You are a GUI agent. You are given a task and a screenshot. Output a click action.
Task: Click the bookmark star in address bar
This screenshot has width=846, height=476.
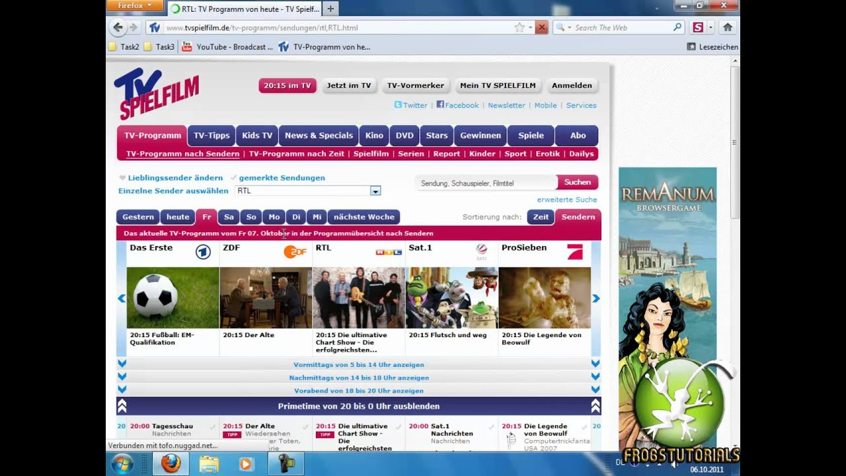519,28
